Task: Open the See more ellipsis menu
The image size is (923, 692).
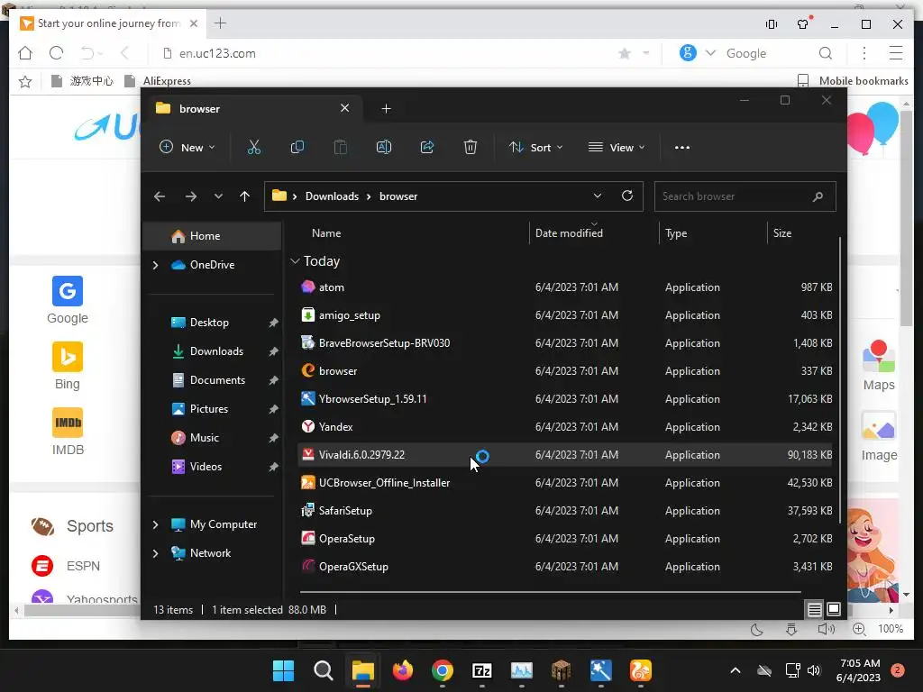Action: pyautogui.click(x=681, y=147)
